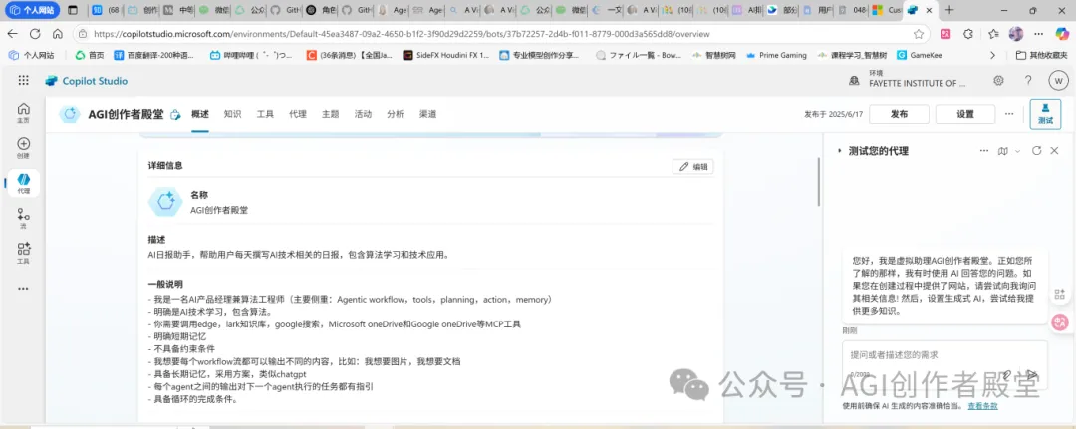Close the test agent panel
This screenshot has height=429, width=1076.
(1055, 150)
